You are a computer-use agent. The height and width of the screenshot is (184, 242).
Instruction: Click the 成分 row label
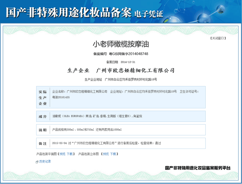click(x=43, y=117)
